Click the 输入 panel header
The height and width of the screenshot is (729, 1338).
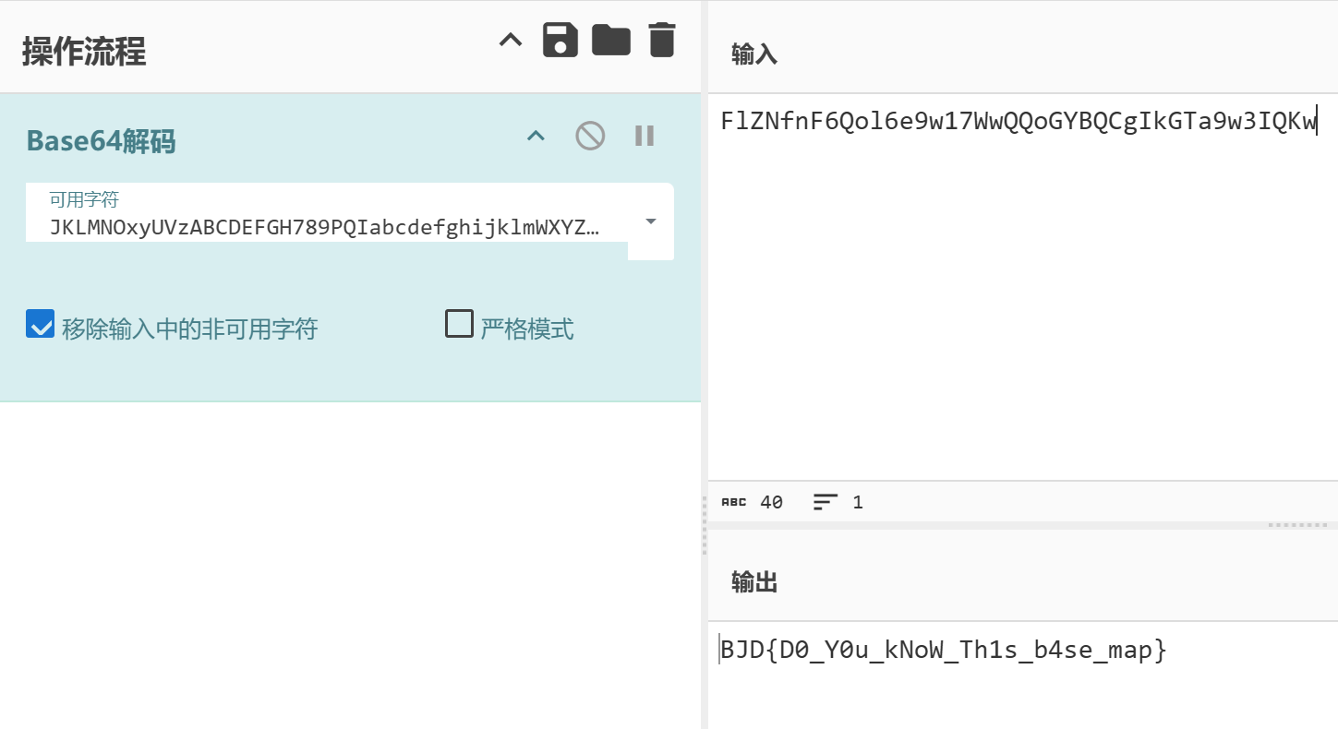753,54
